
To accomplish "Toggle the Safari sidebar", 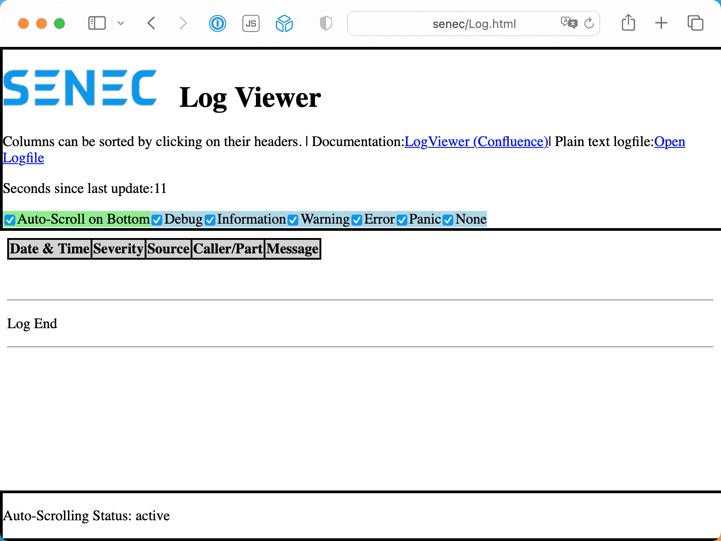I will pos(96,23).
